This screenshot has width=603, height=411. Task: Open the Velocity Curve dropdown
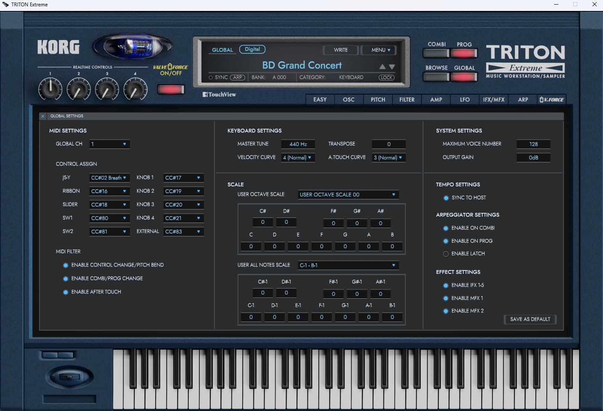click(298, 158)
